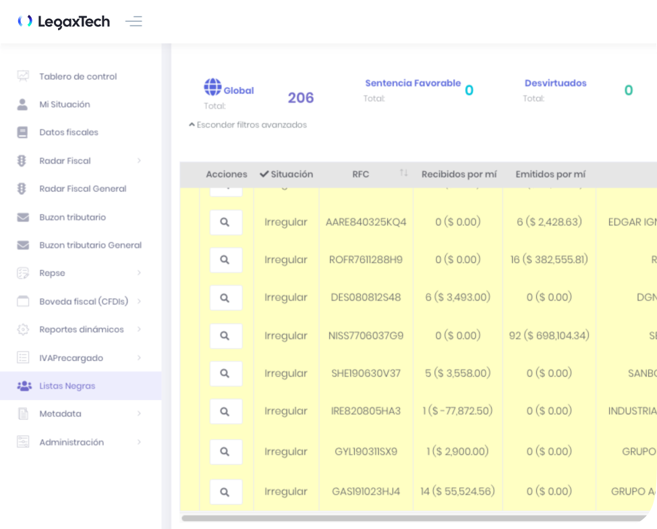This screenshot has width=657, height=529.
Task: Open magnifier for SHE190630V37 row
Action: 226,373
